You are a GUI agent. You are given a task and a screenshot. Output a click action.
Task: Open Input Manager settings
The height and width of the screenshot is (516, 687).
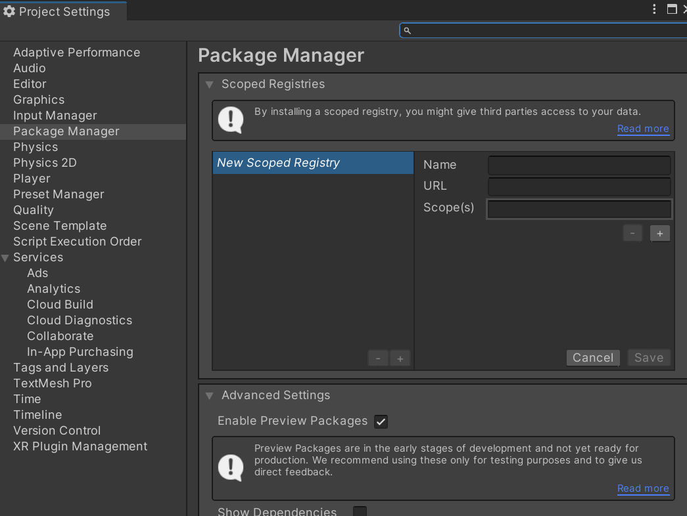(x=55, y=116)
